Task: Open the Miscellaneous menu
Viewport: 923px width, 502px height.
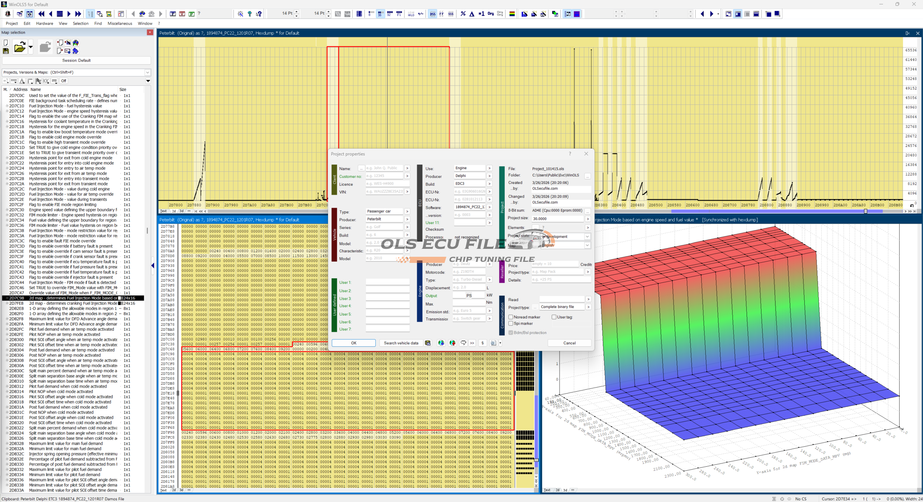Action: (x=120, y=23)
